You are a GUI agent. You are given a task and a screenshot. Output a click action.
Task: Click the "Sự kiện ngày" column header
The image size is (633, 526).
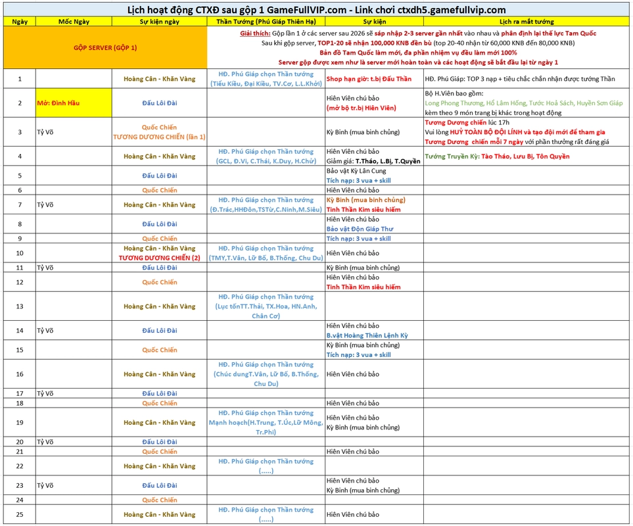pos(159,22)
